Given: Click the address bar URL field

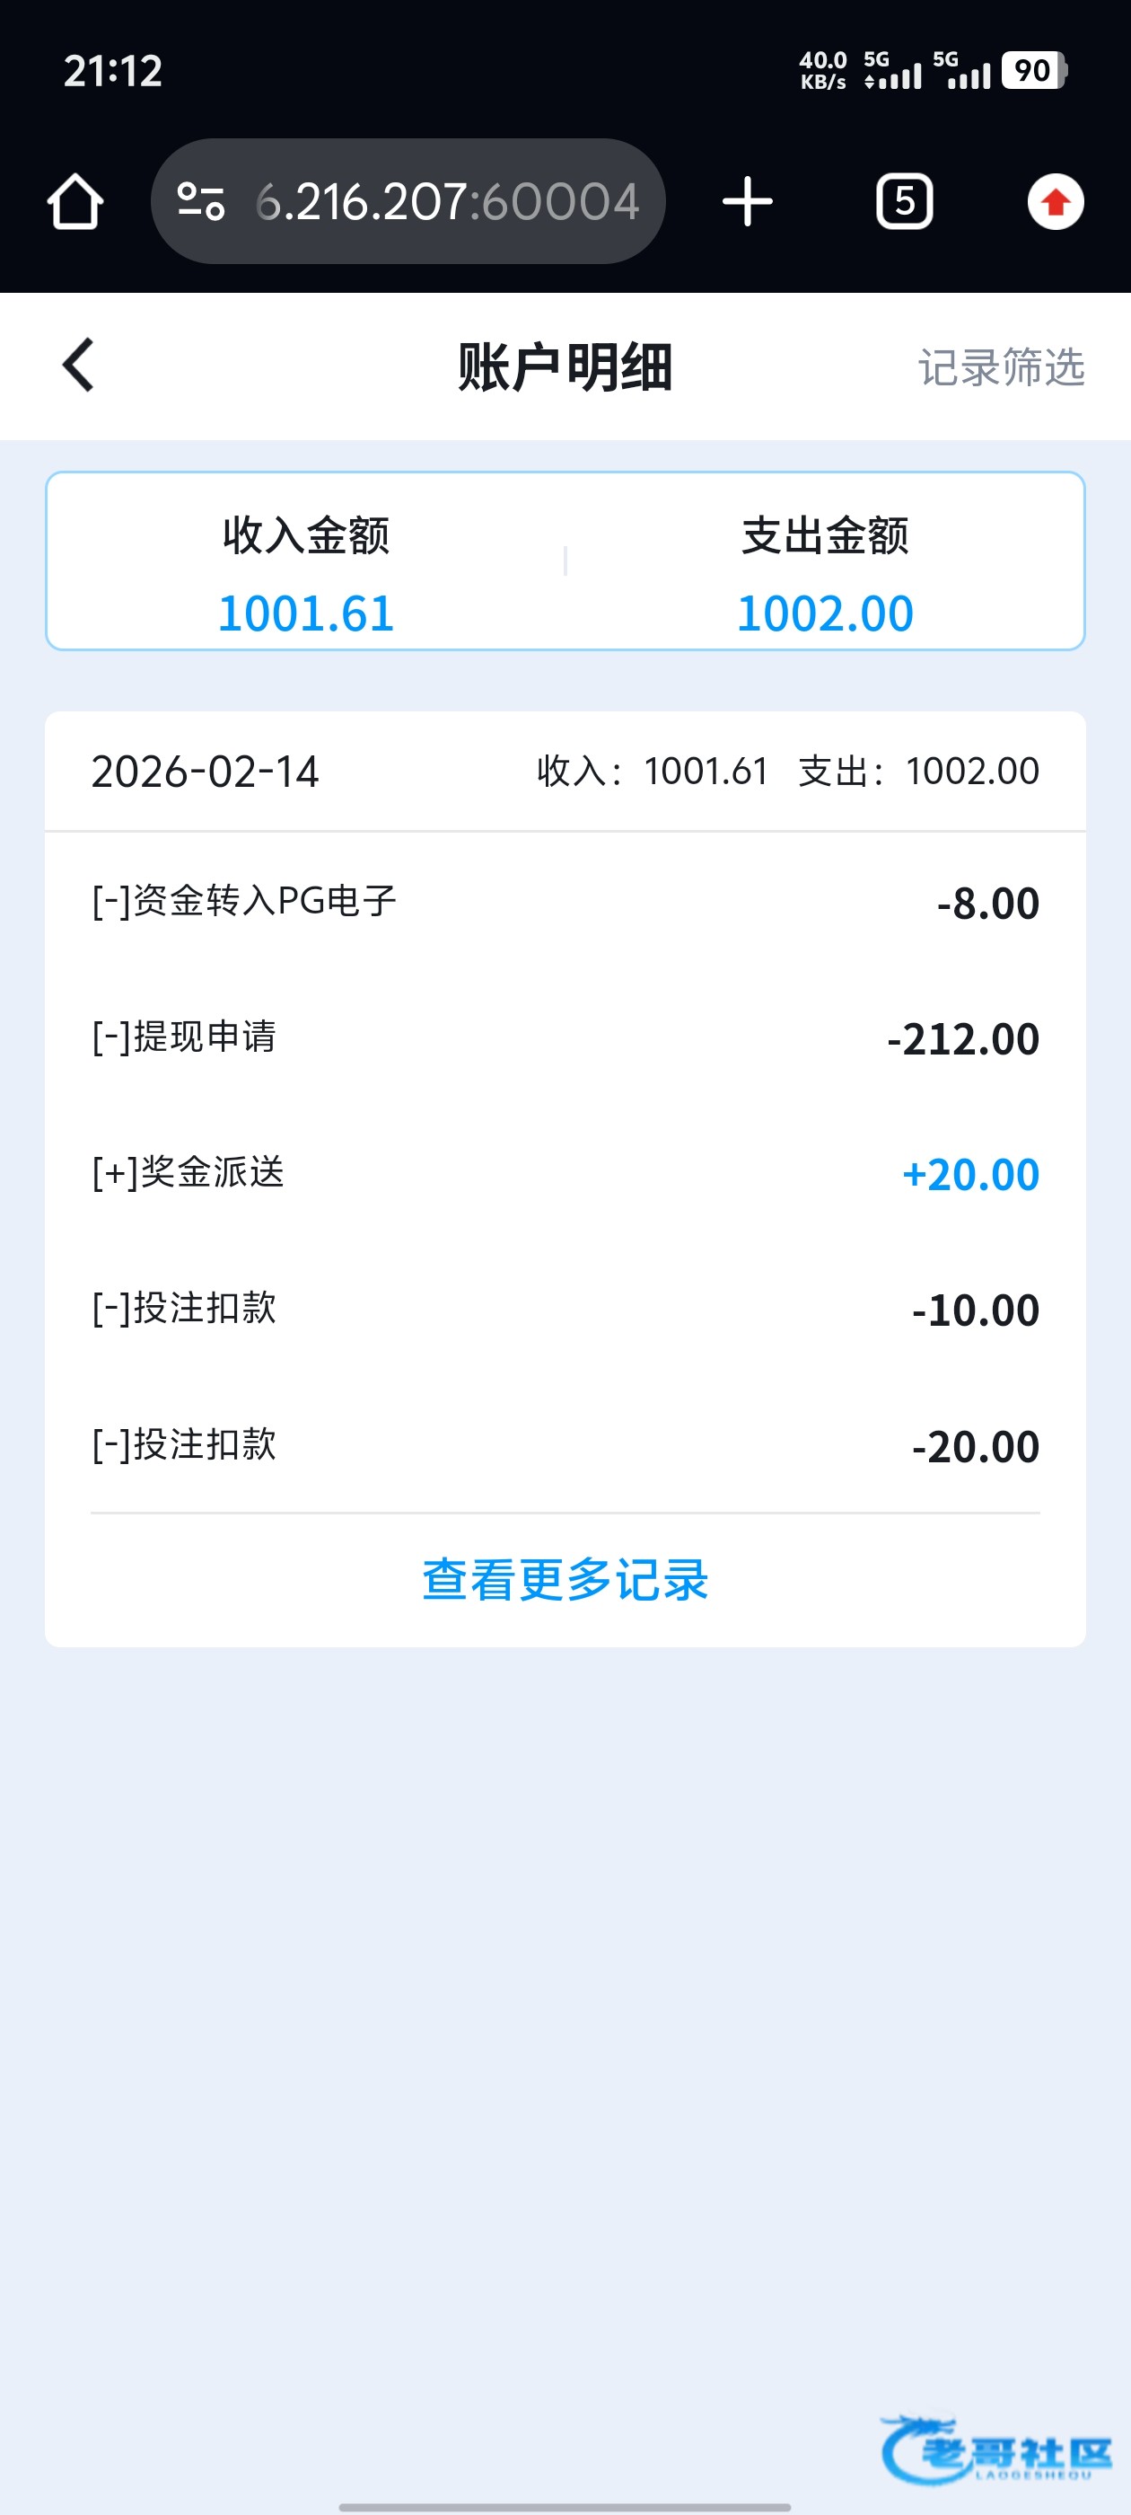Looking at the screenshot, I should (x=446, y=202).
